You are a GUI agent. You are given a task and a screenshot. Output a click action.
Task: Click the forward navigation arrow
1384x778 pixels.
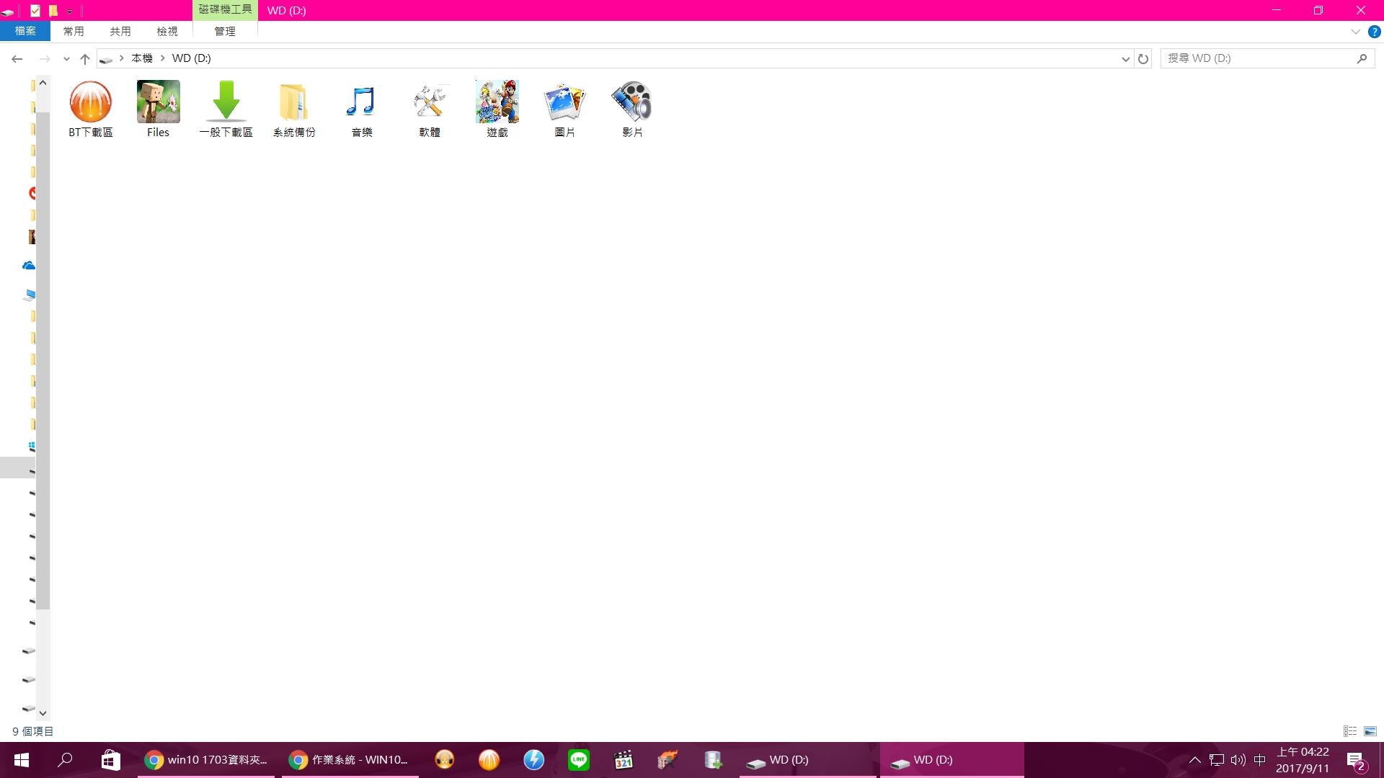pyautogui.click(x=45, y=58)
